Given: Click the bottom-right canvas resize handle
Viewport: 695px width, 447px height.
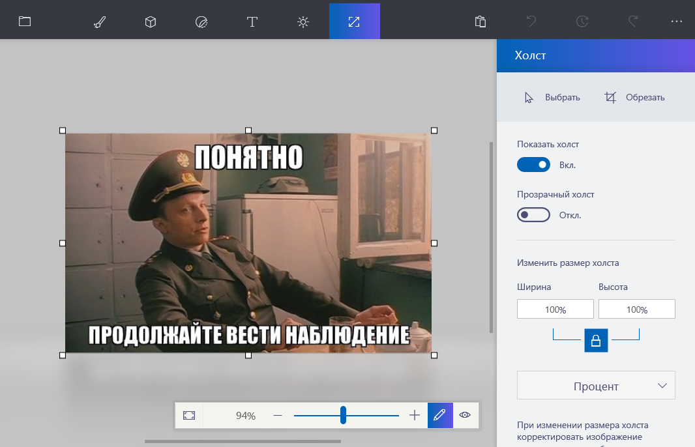Looking at the screenshot, I should tap(434, 355).
